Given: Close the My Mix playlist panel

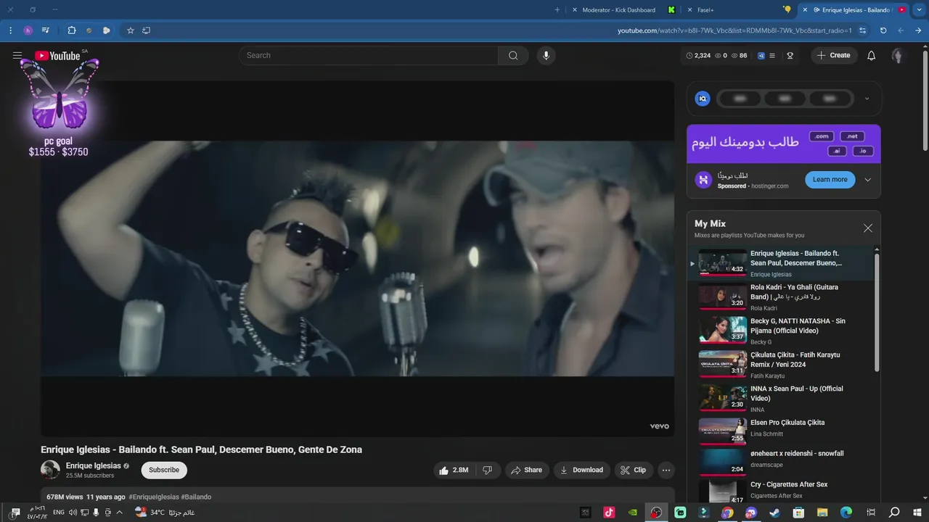Looking at the screenshot, I should (x=867, y=228).
